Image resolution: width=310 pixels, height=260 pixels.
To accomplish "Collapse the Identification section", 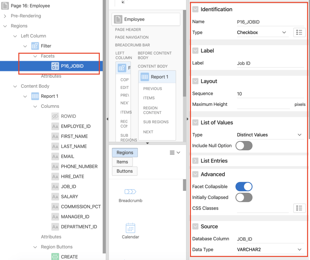I will 195,9.
